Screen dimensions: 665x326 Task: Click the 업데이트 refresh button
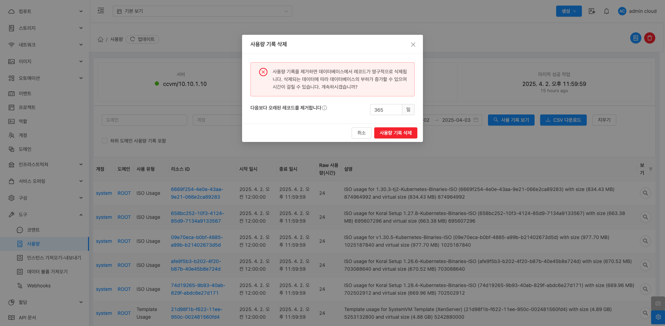(142, 39)
